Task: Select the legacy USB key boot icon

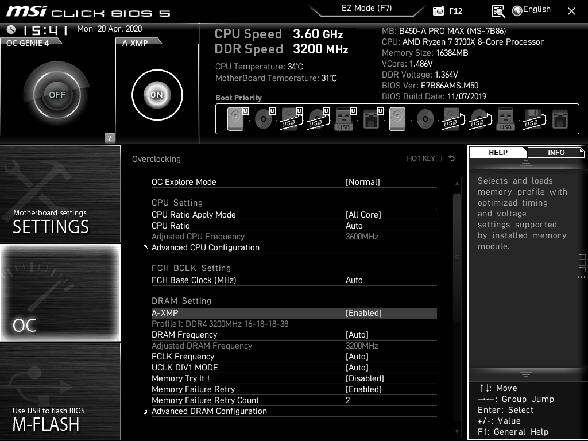Action: [x=505, y=119]
